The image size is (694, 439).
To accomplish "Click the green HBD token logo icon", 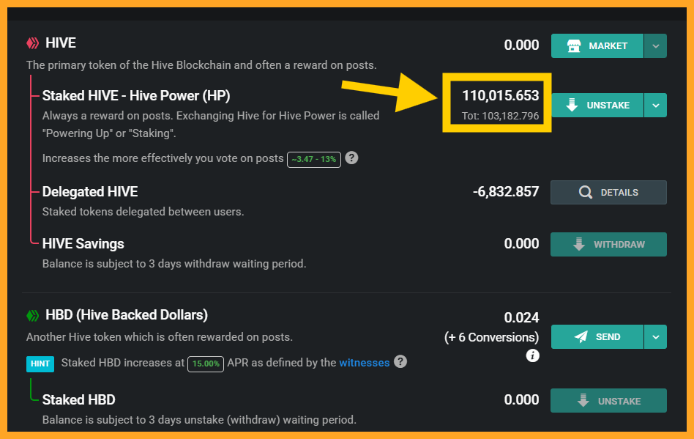I will click(33, 315).
